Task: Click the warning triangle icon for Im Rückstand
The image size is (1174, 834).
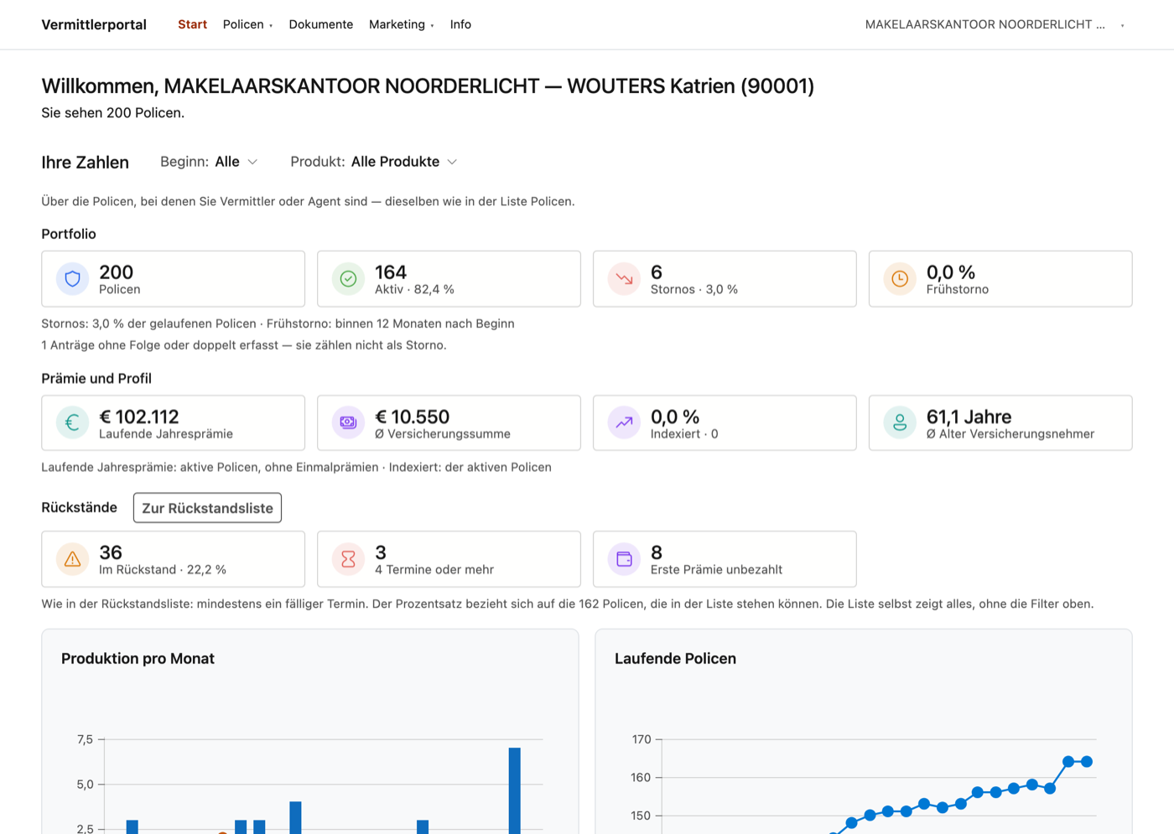Action: click(73, 559)
